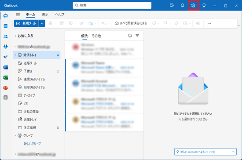Viewport: 242px width, 160px height.
Task: Toggle the hamburger navigation pane button
Action: pos(18,15)
